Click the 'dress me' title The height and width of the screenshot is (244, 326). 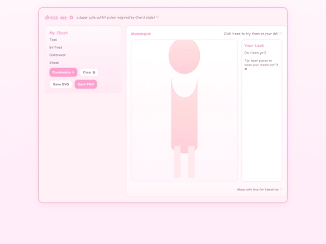point(56,17)
